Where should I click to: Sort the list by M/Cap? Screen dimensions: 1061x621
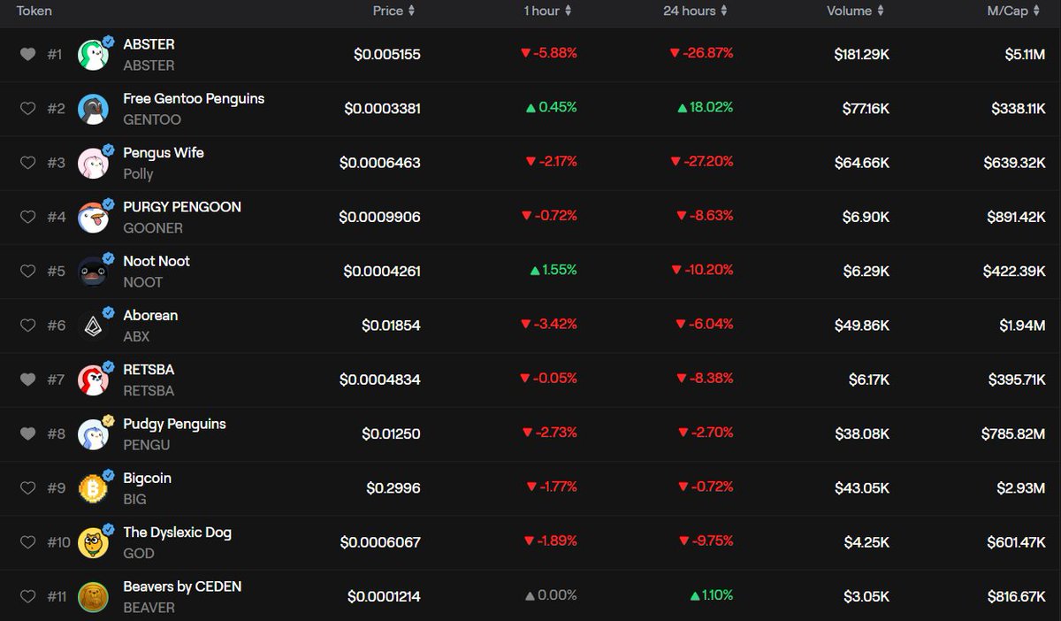1013,11
